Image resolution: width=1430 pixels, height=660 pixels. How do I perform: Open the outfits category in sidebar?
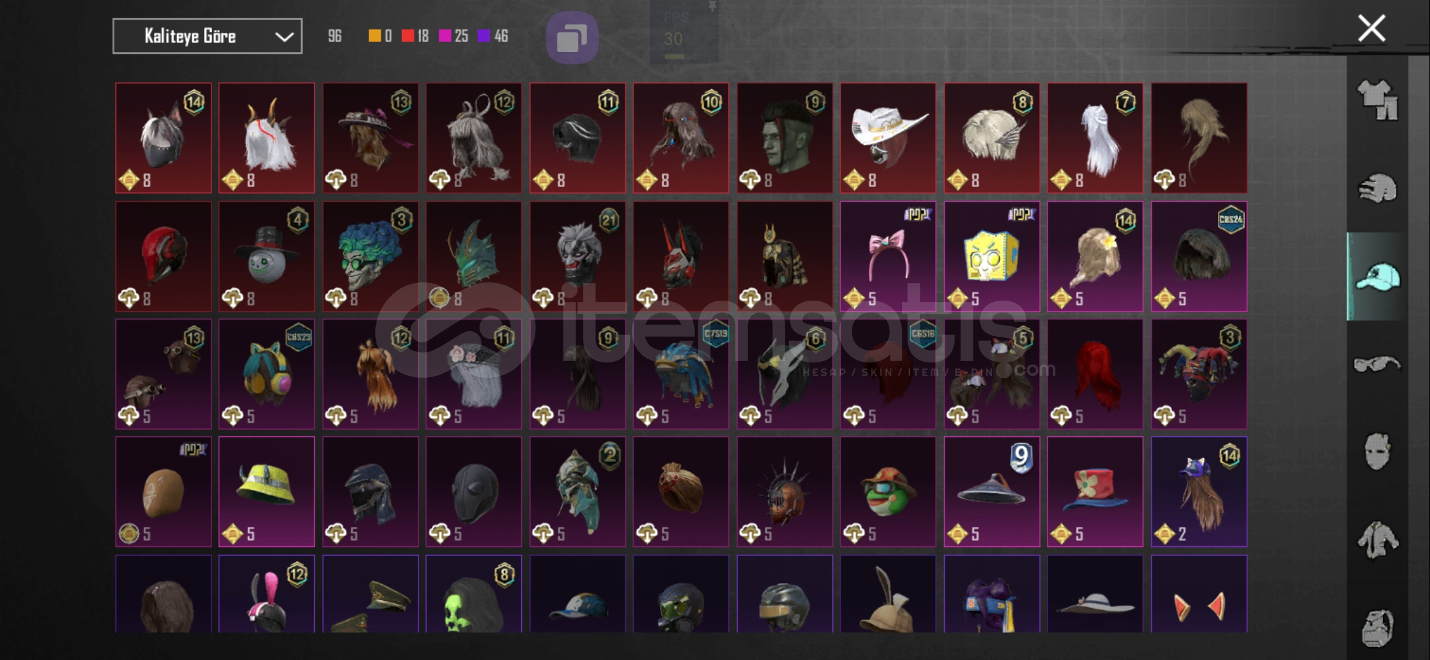click(1378, 100)
